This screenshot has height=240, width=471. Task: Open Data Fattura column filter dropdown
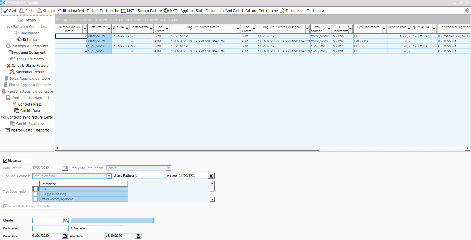click(x=109, y=29)
